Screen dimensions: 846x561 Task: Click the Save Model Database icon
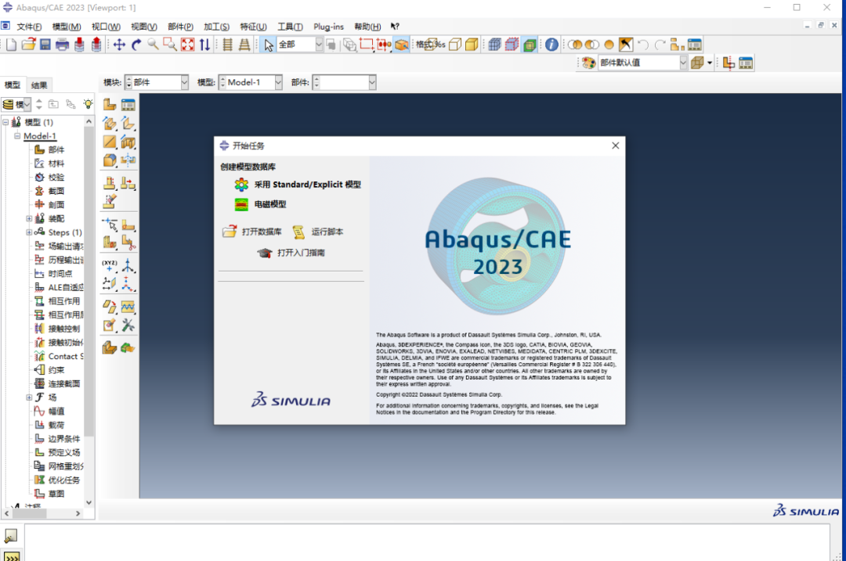45,45
